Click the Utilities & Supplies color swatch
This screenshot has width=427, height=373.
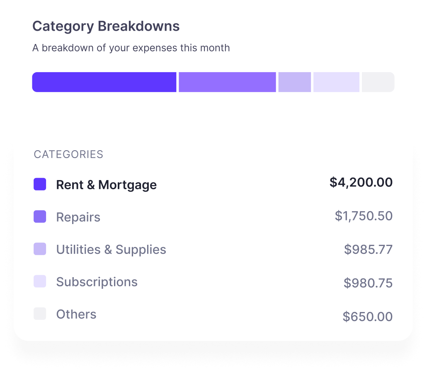click(40, 249)
